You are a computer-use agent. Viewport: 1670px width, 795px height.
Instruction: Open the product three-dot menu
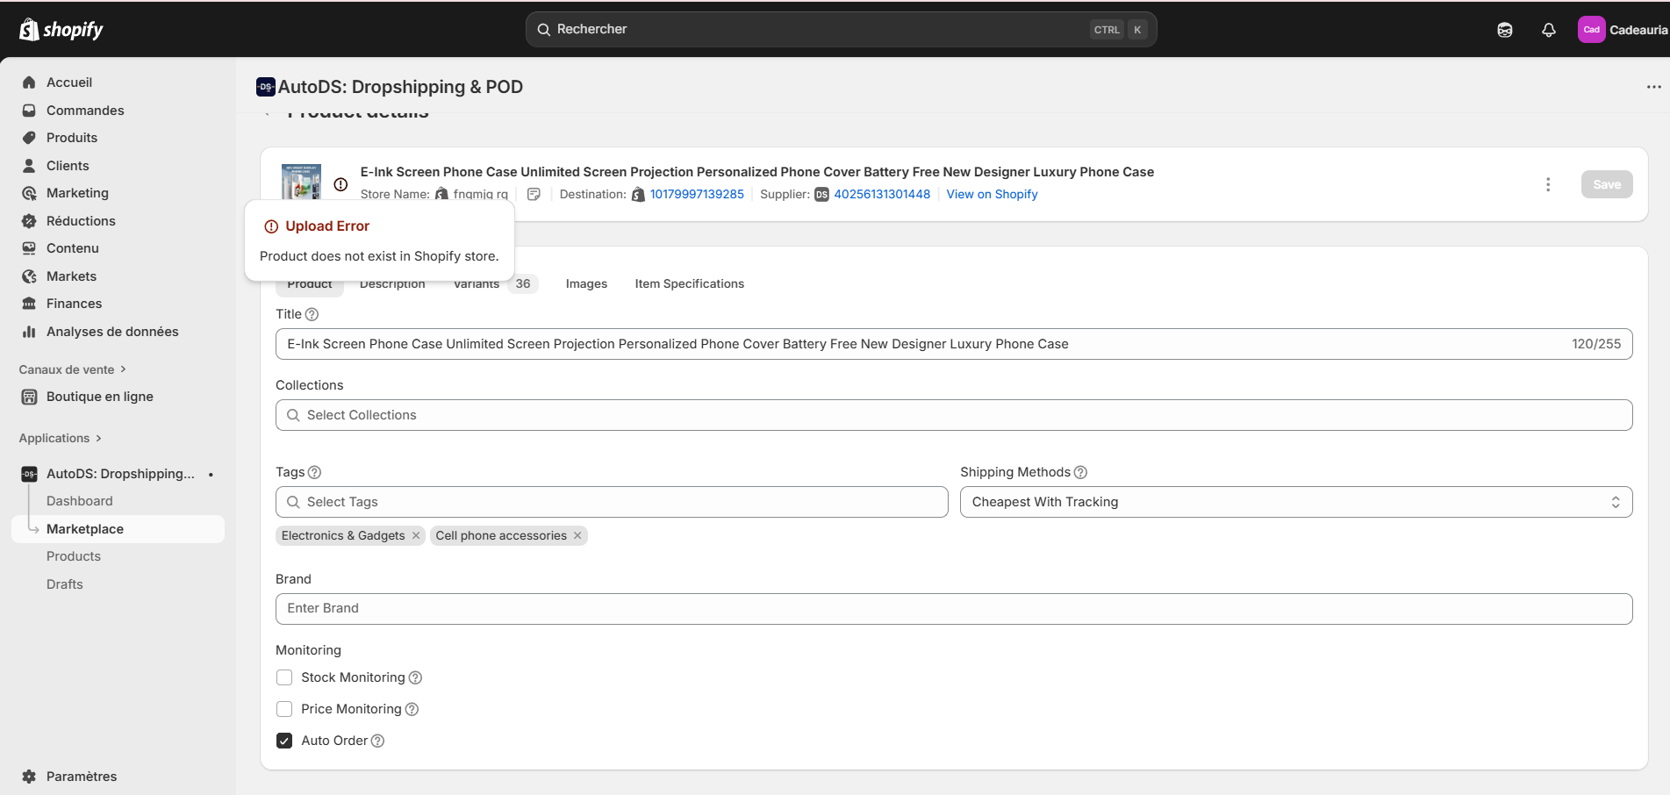pos(1547,184)
